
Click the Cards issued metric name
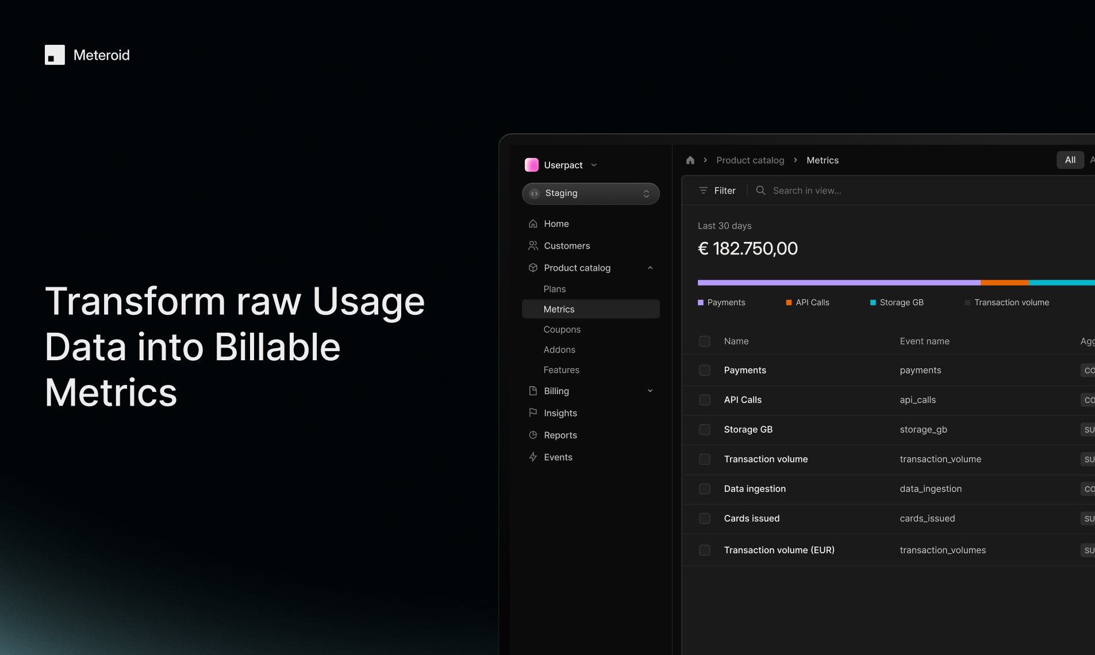coord(752,518)
